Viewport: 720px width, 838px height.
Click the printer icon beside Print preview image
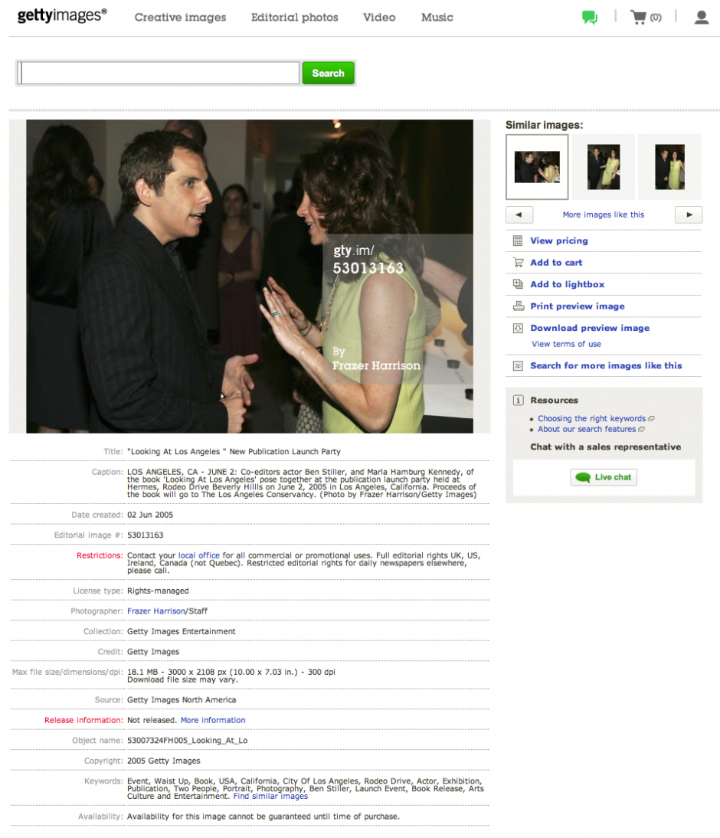point(518,306)
